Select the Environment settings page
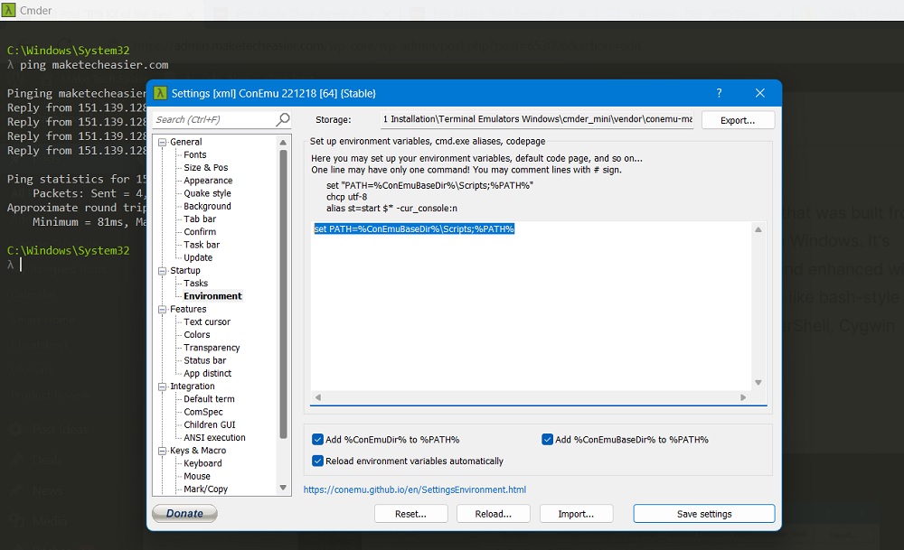Viewport: 904px width, 550px height. point(212,295)
